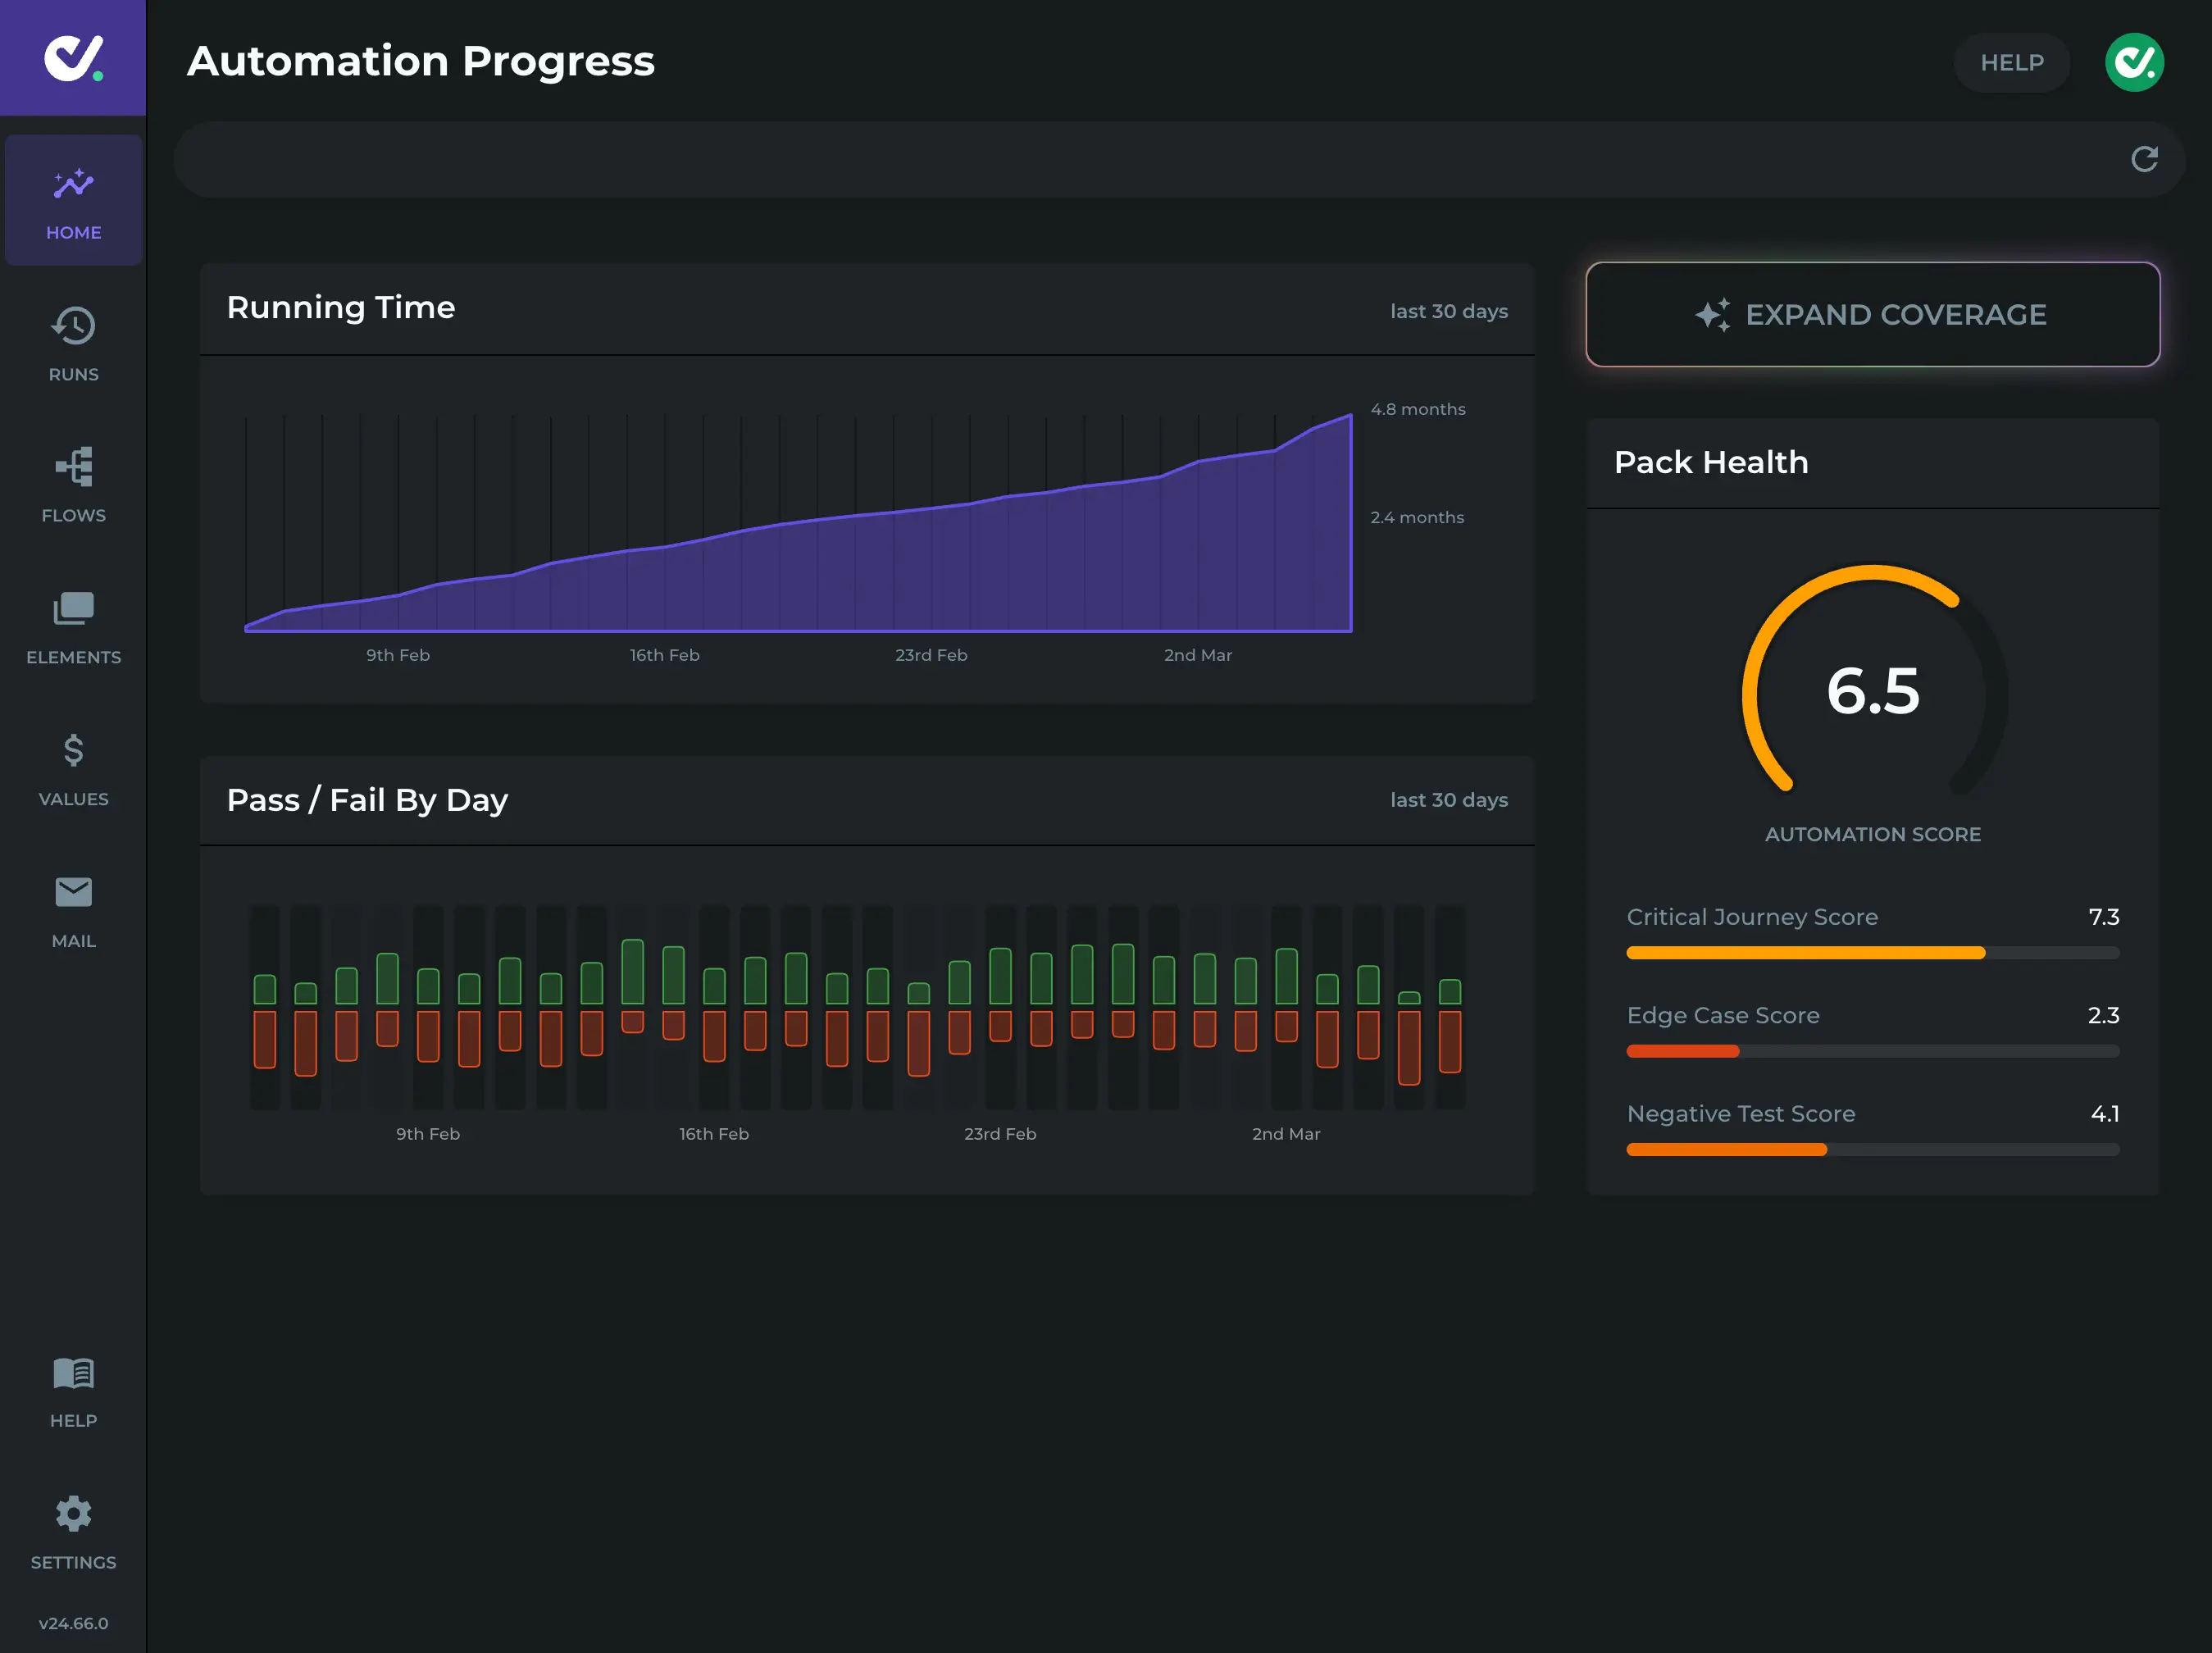Screen dimensions: 2212x1653
Task: Open the Runs history icon in sidebar
Action: click(x=73, y=325)
